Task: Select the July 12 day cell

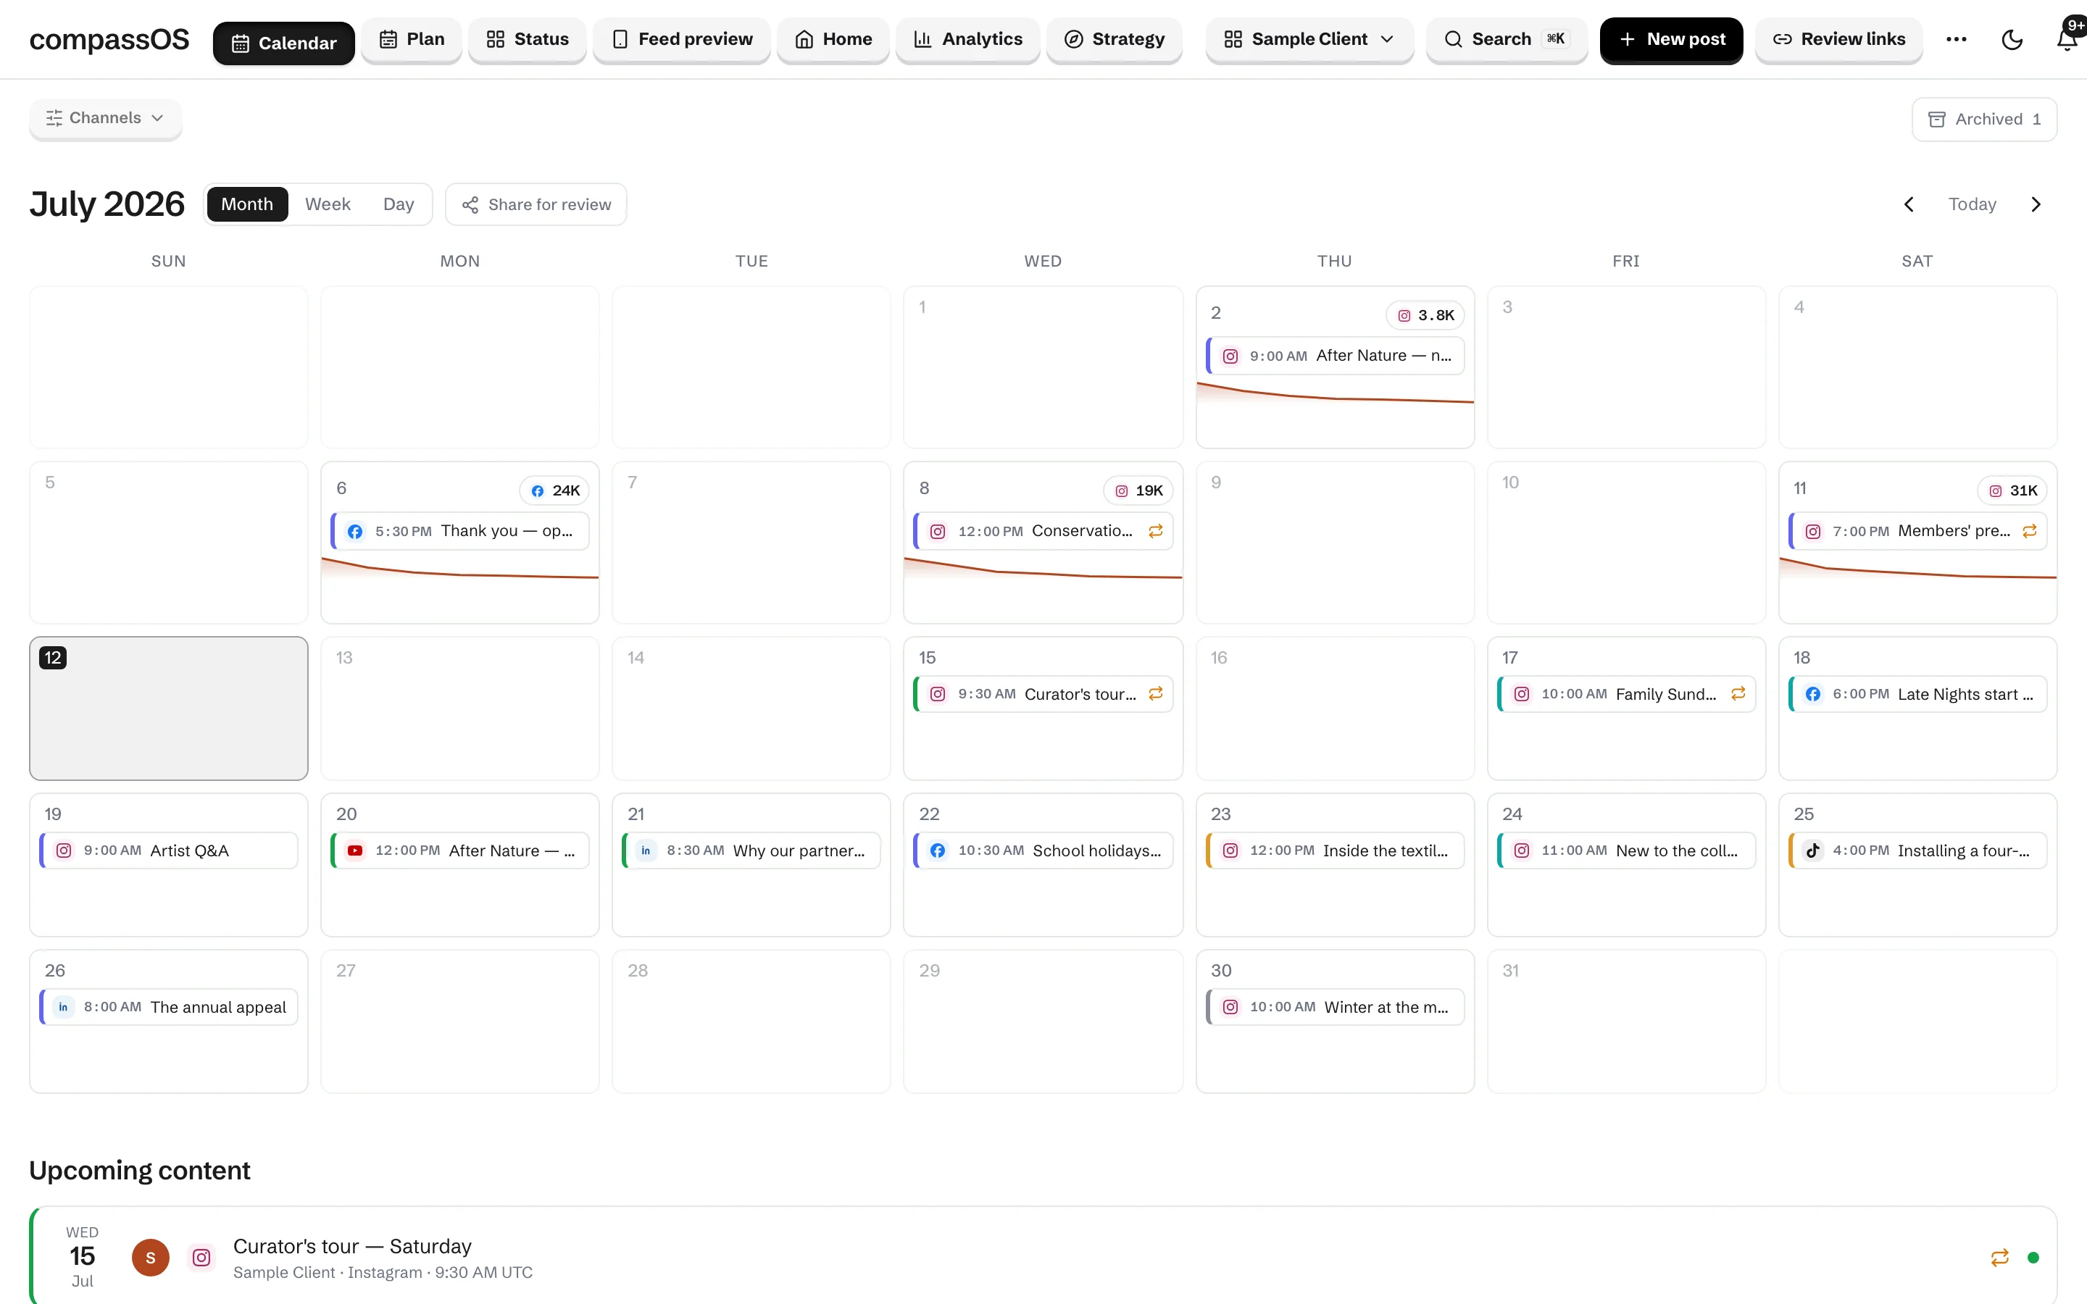Action: 168,708
